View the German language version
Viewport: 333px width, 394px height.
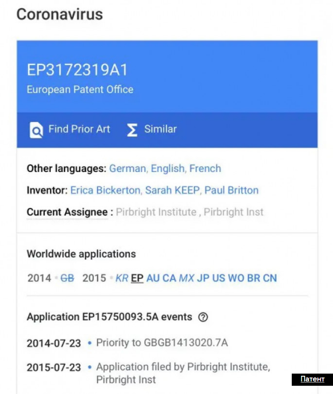point(127,169)
